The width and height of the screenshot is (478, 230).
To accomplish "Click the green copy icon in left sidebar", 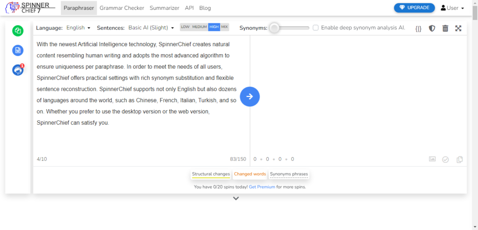I will point(18,31).
